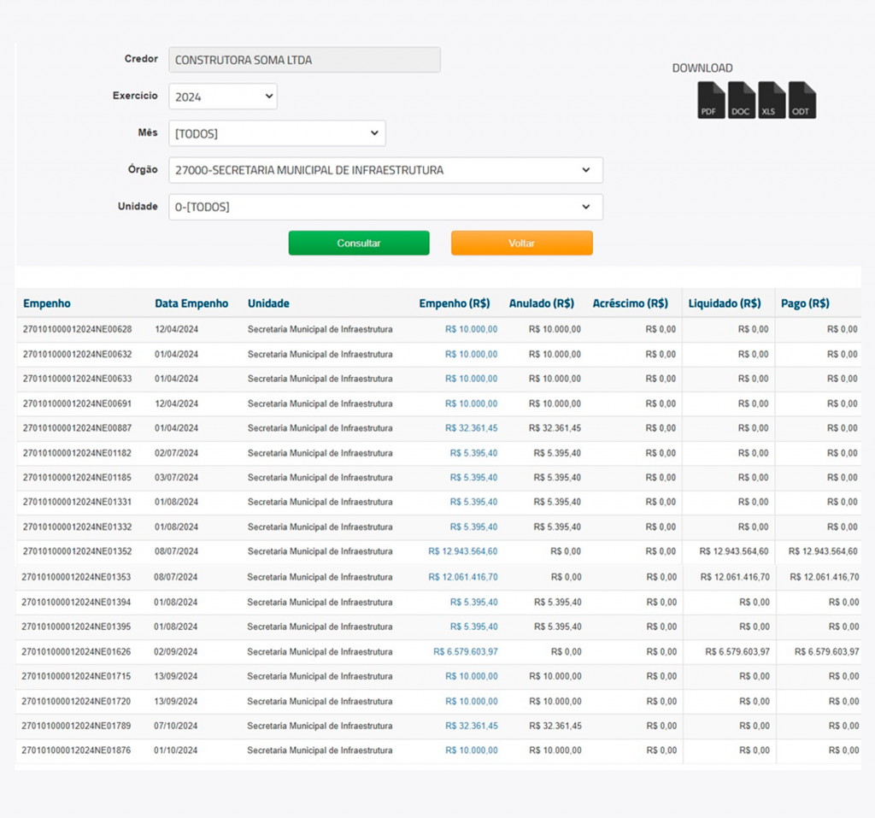The image size is (875, 818).
Task: Click the Credor text field
Action: pyautogui.click(x=304, y=60)
